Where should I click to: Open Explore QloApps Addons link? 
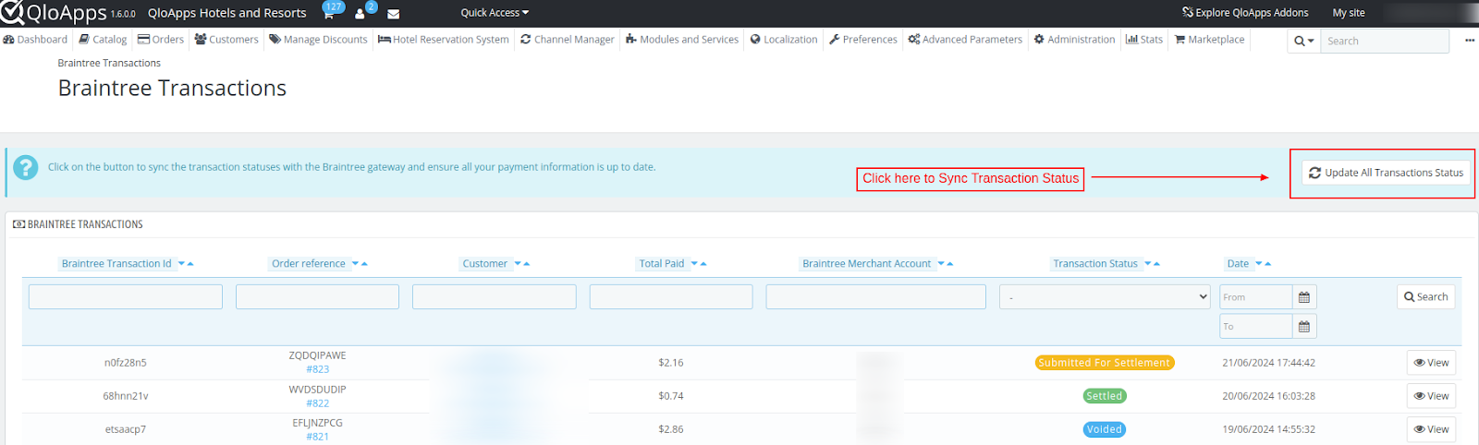1245,13
